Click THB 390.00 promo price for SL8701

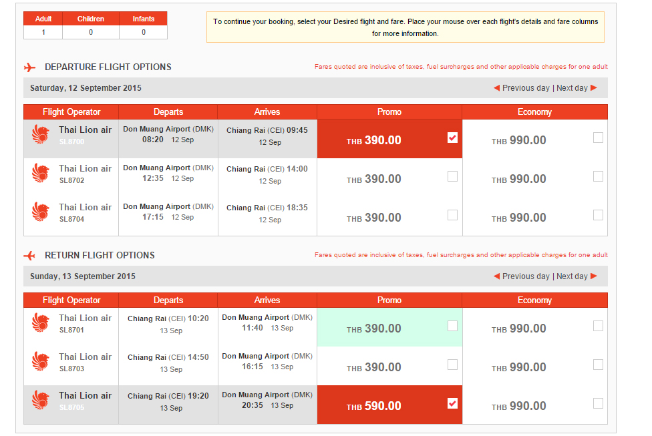click(x=374, y=329)
